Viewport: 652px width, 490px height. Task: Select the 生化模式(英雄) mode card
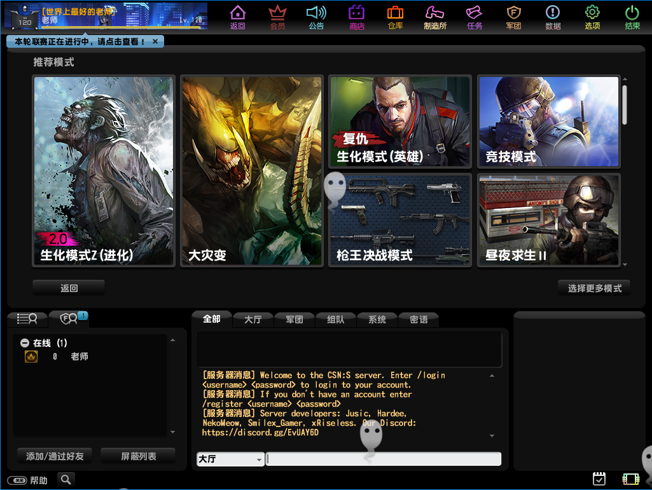click(x=400, y=122)
